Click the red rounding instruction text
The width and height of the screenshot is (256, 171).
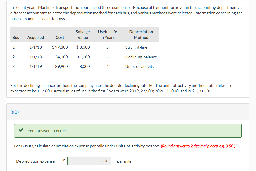tap(198, 146)
